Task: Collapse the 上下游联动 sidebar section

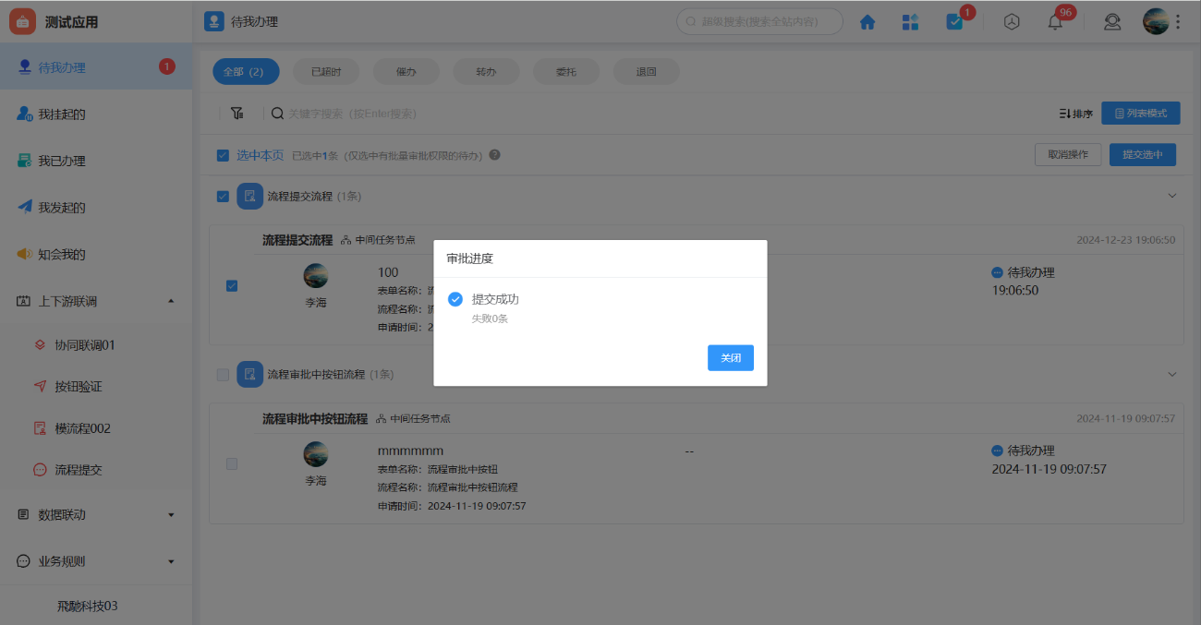Action: [x=170, y=300]
